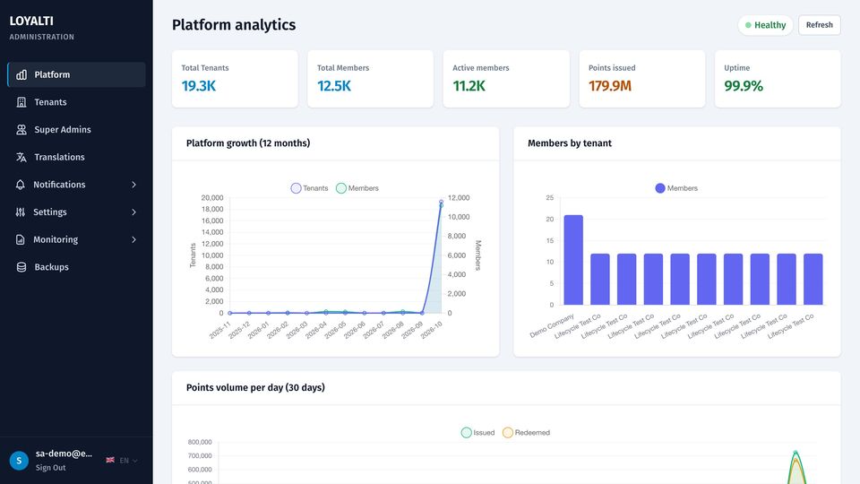Click the user avatar S circle
The image size is (860, 484).
coord(19,461)
